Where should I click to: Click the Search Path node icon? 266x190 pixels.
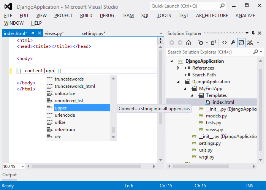tap(187, 75)
